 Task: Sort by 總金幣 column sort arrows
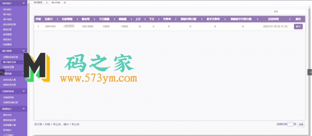[x=94, y=19]
